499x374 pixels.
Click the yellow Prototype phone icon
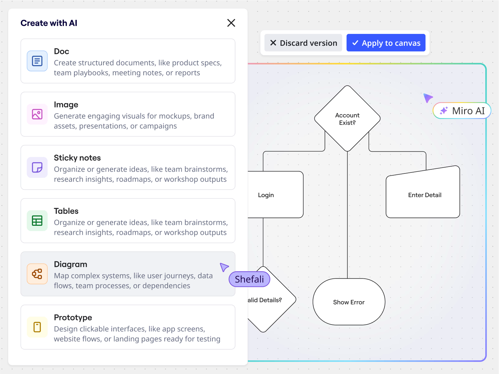click(x=37, y=327)
